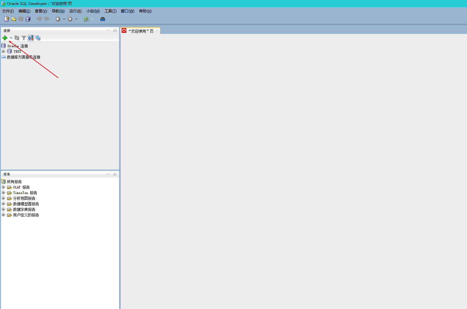
Task: Close the 报告 panel
Action: 108,174
